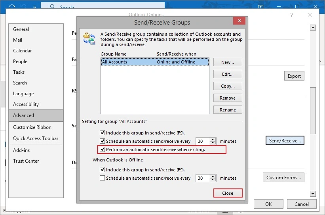Click the Remove button
This screenshot has height=215, width=325.
pyautogui.click(x=228, y=98)
